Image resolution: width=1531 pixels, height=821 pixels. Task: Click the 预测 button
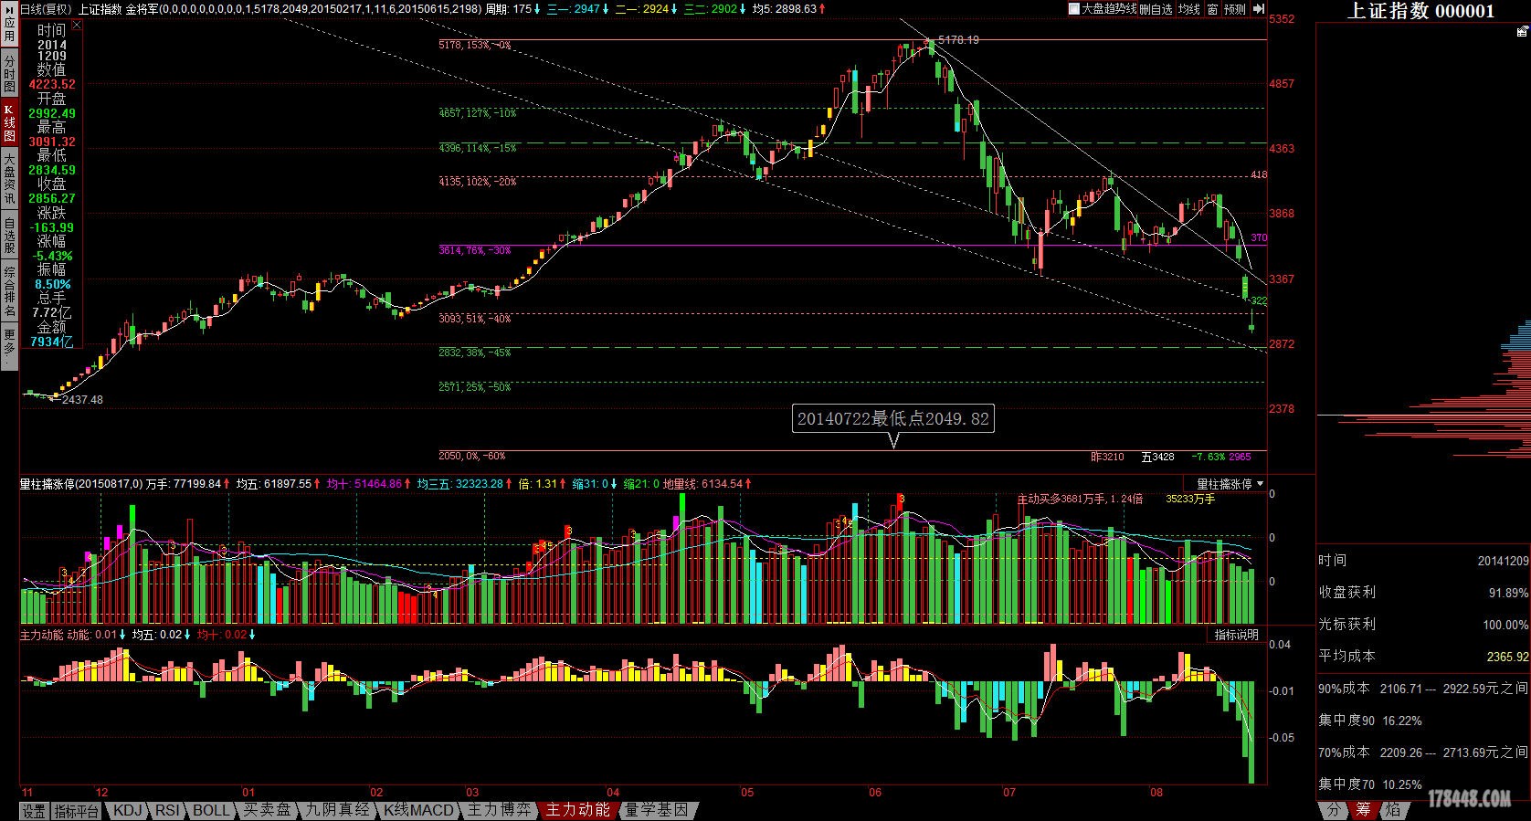[1234, 9]
